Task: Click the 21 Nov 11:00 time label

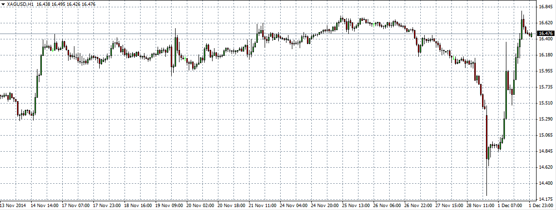Action: tap(263, 206)
